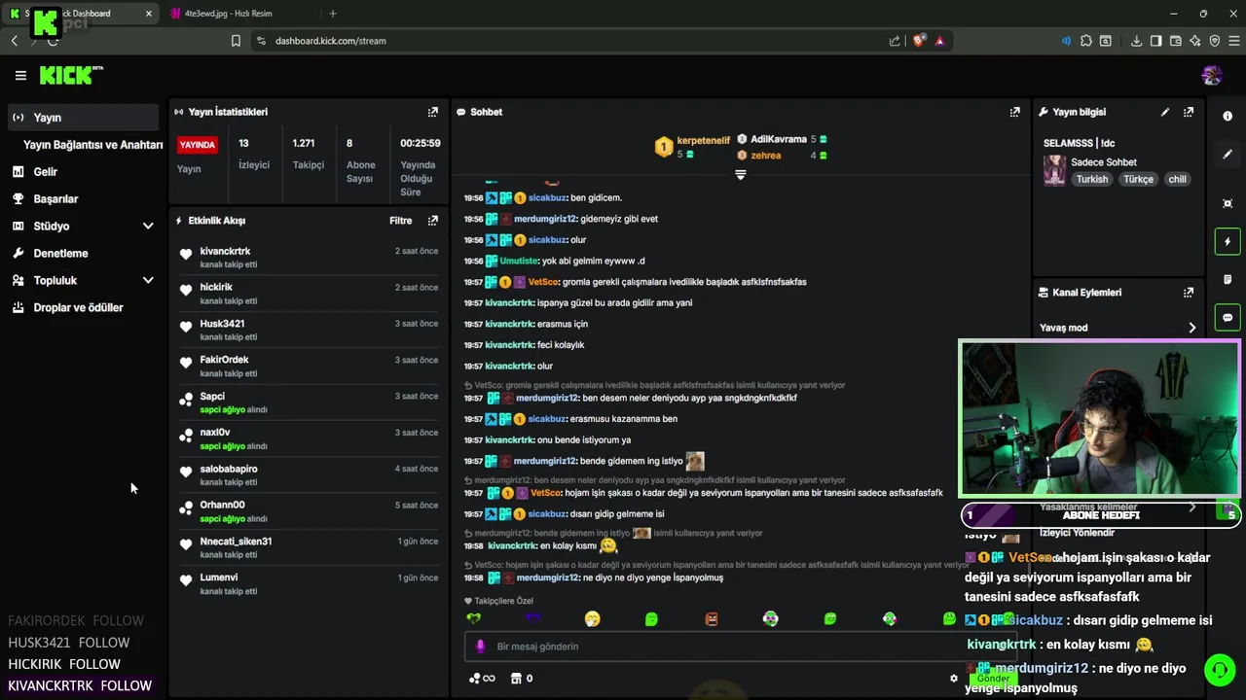The height and width of the screenshot is (700, 1246).
Task: Open the Brave Leo AI sparkle icon
Action: 1195,41
